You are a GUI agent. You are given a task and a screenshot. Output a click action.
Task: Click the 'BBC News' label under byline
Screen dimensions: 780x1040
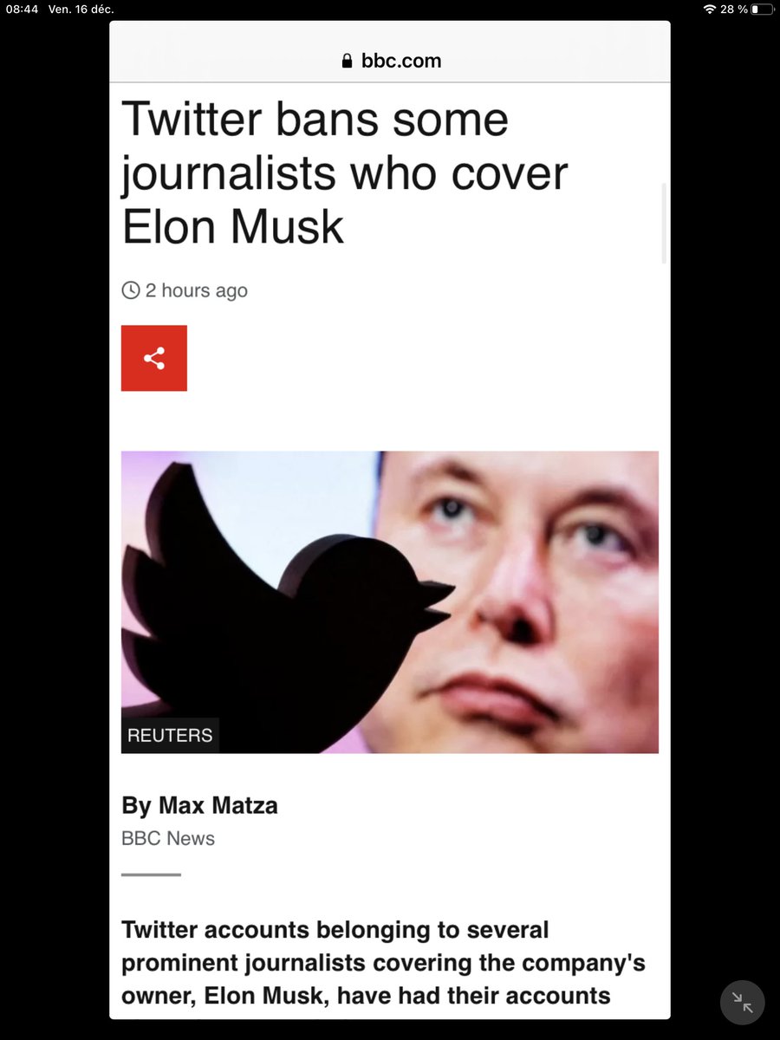168,838
